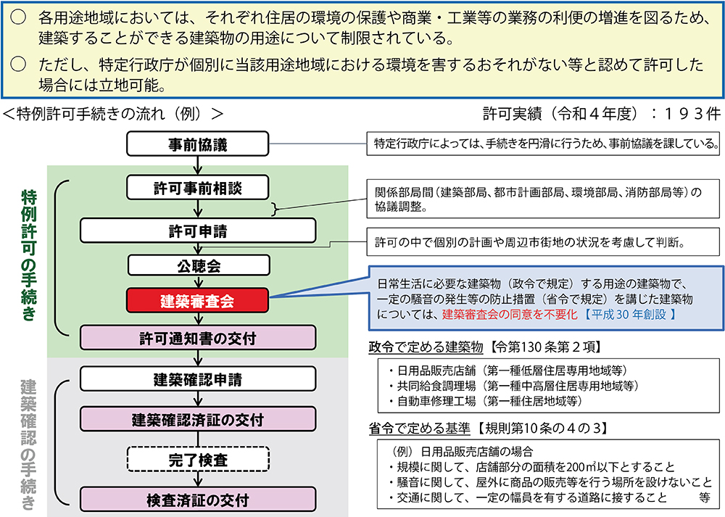The image size is (725, 517).
Task: Select the 事前協議を課している note box
Action: point(543,143)
